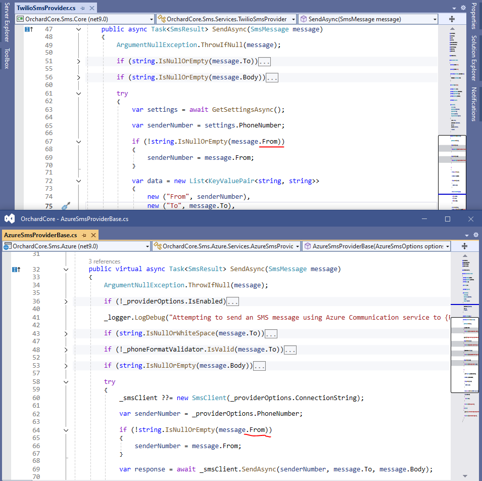Image resolution: width=482 pixels, height=481 pixels.
Task: Close the TwilioSmsProvider.cs tab
Action: click(x=91, y=8)
